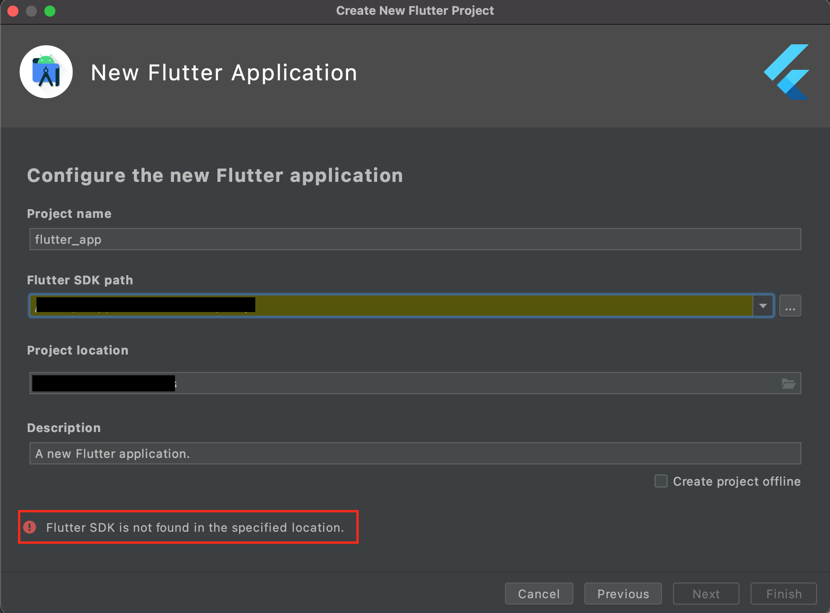Click the 'Configure the new Flutter application' heading
The image size is (830, 613).
click(x=215, y=176)
